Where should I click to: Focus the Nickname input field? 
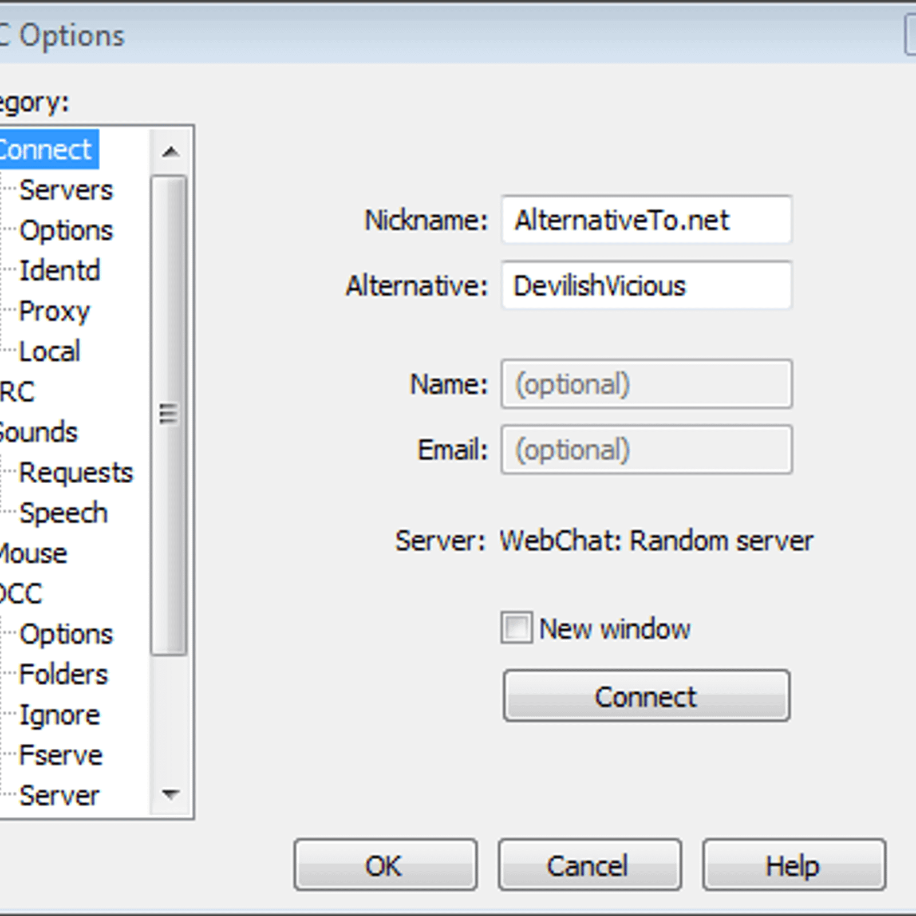(646, 220)
